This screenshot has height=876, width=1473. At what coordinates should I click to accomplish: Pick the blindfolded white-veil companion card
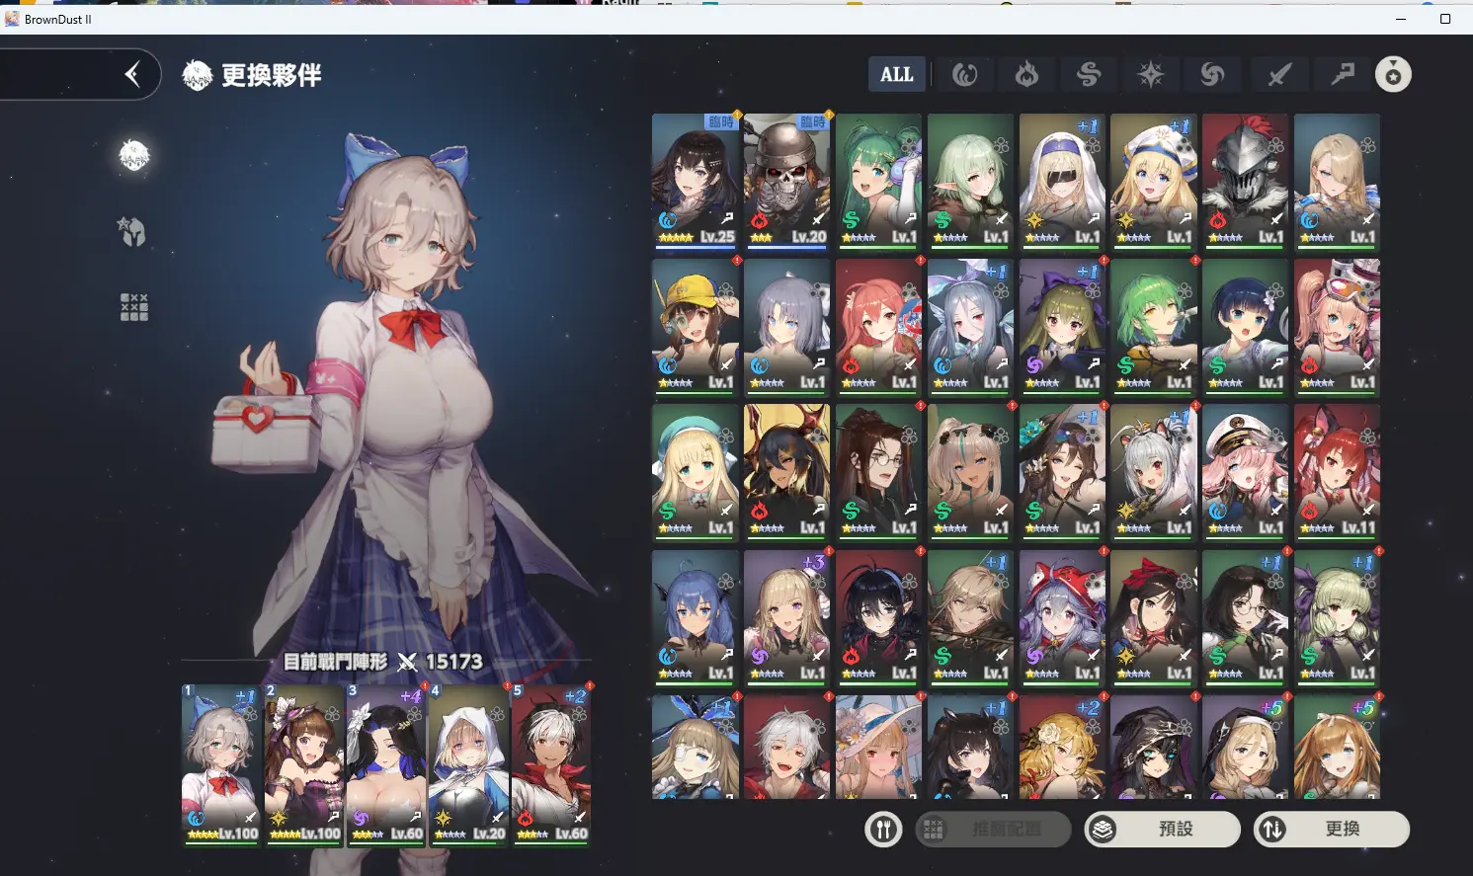[1062, 181]
